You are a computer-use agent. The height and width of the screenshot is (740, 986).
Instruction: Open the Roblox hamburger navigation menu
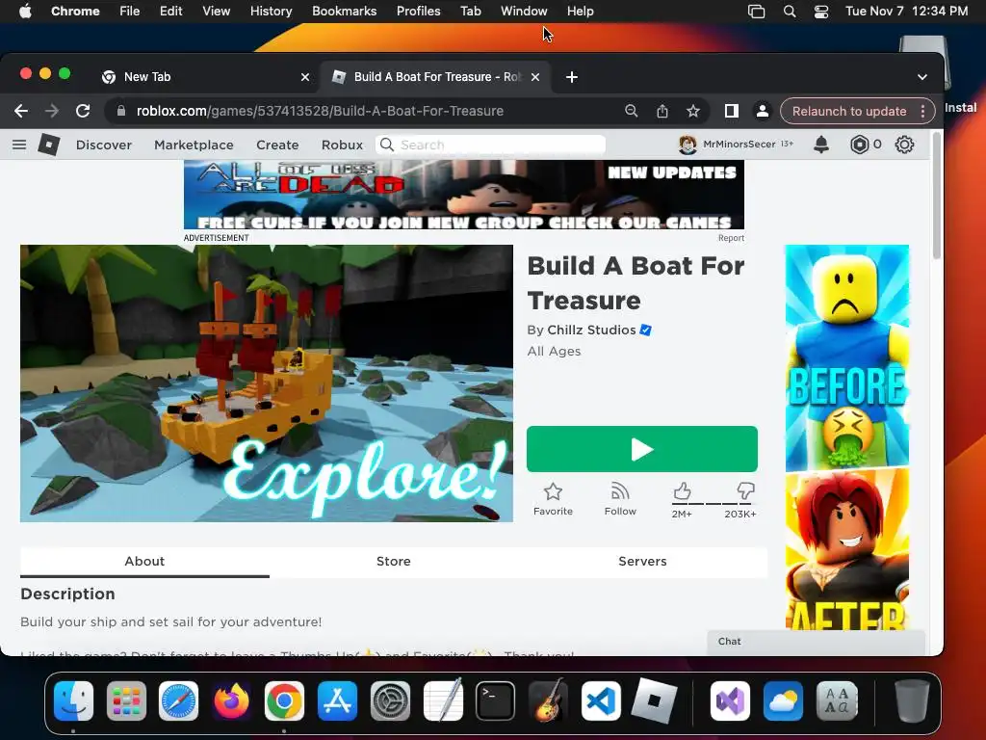click(19, 145)
